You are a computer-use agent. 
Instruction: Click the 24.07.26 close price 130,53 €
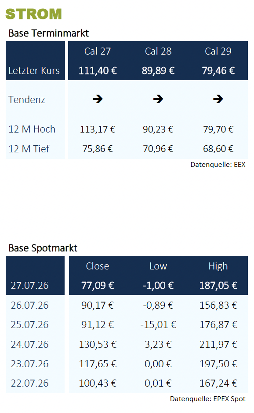[x=98, y=344]
